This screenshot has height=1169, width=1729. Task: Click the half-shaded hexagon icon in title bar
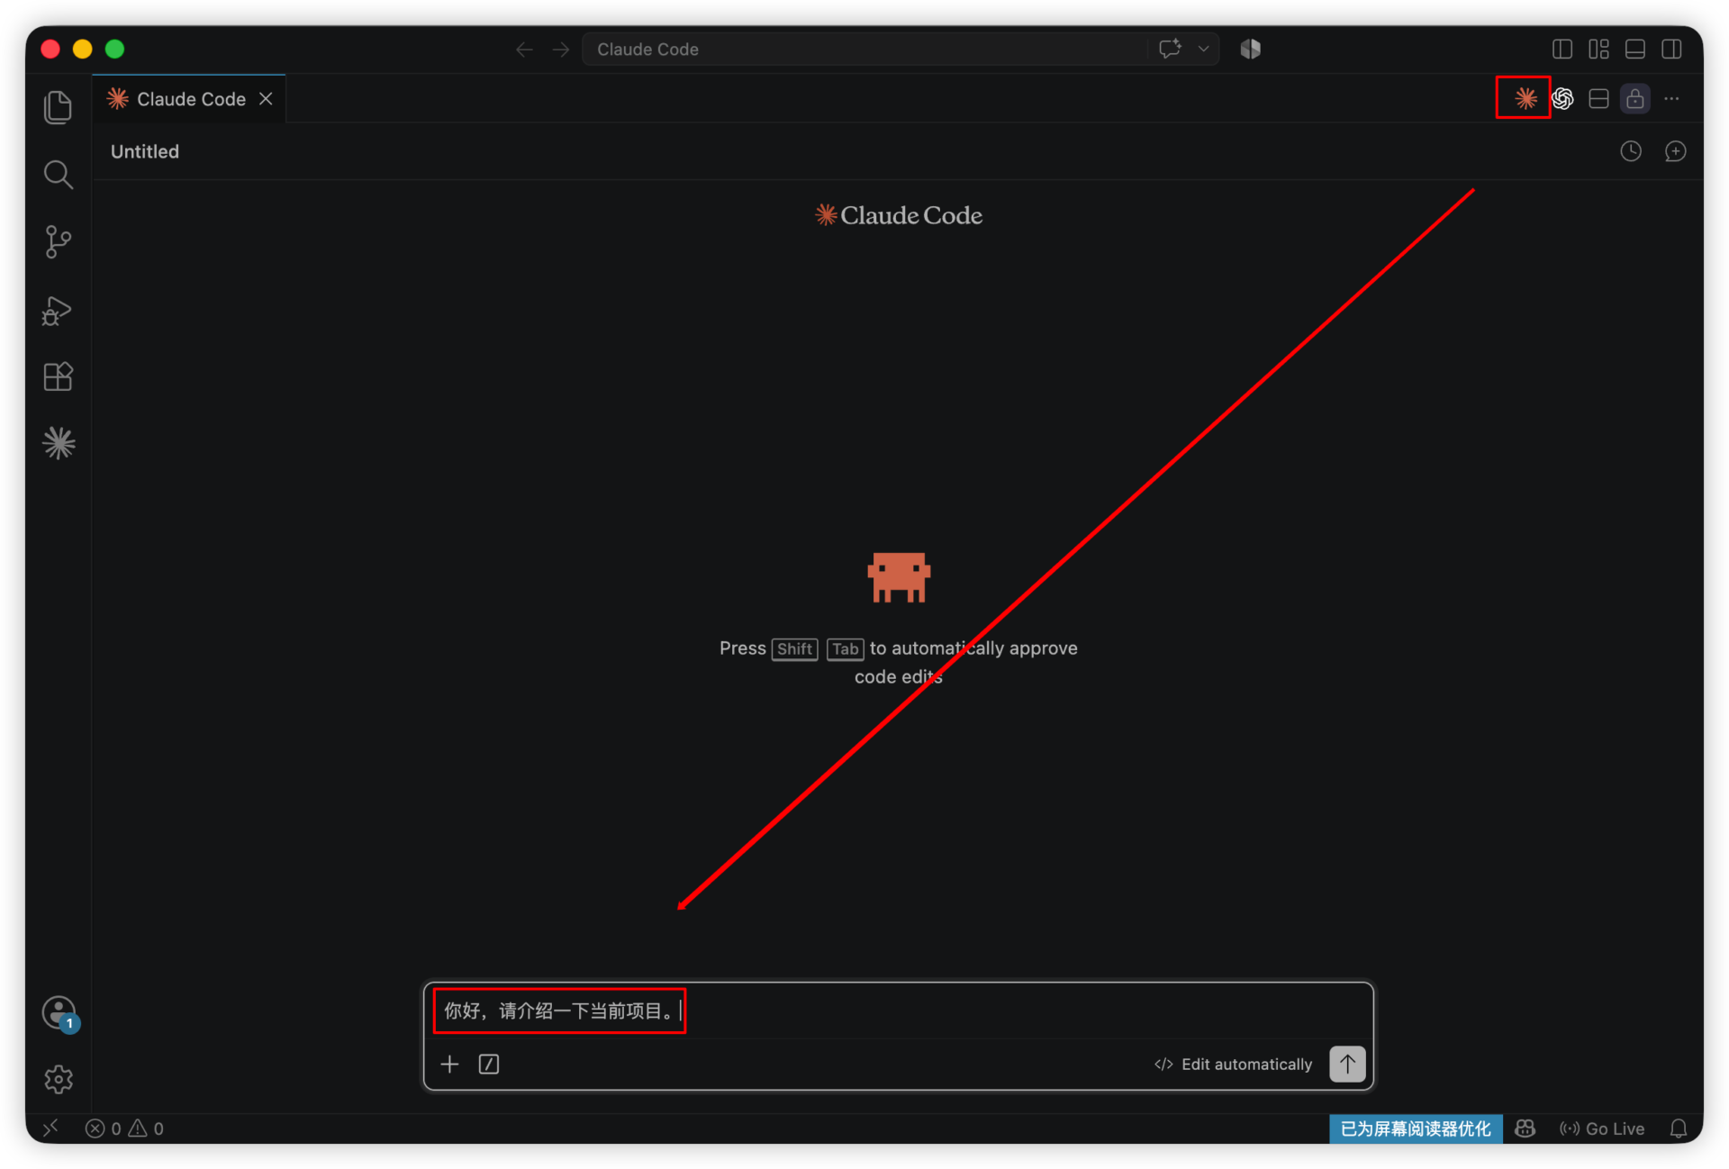click(1250, 49)
